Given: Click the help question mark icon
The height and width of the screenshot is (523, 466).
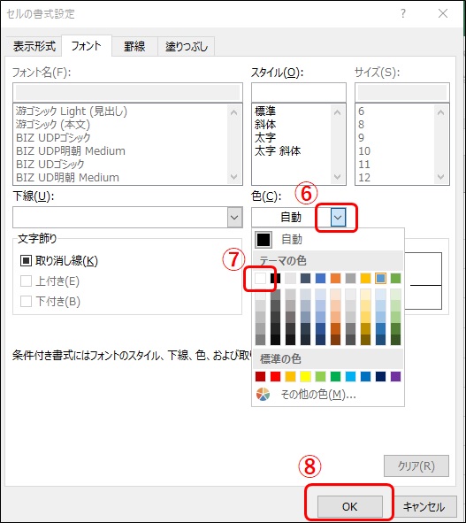Looking at the screenshot, I should [403, 13].
